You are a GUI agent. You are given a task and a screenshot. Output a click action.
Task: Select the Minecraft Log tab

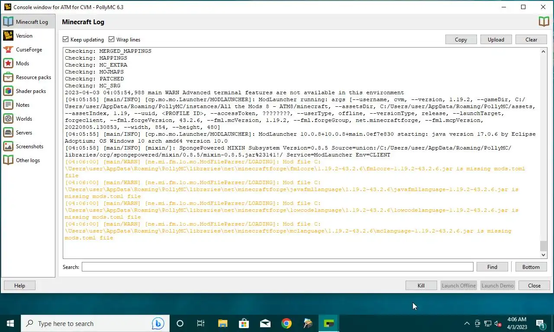tap(28, 22)
